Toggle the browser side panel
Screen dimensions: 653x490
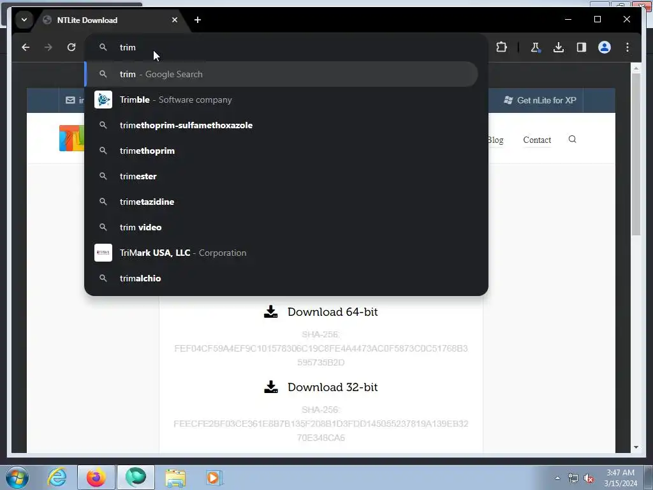tap(582, 47)
